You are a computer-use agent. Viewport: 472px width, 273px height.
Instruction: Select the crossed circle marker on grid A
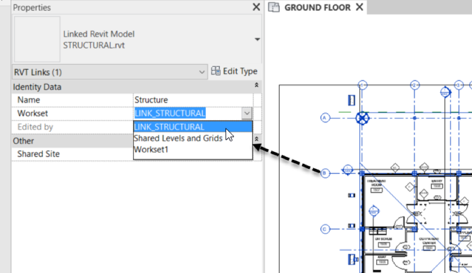coord(363,118)
